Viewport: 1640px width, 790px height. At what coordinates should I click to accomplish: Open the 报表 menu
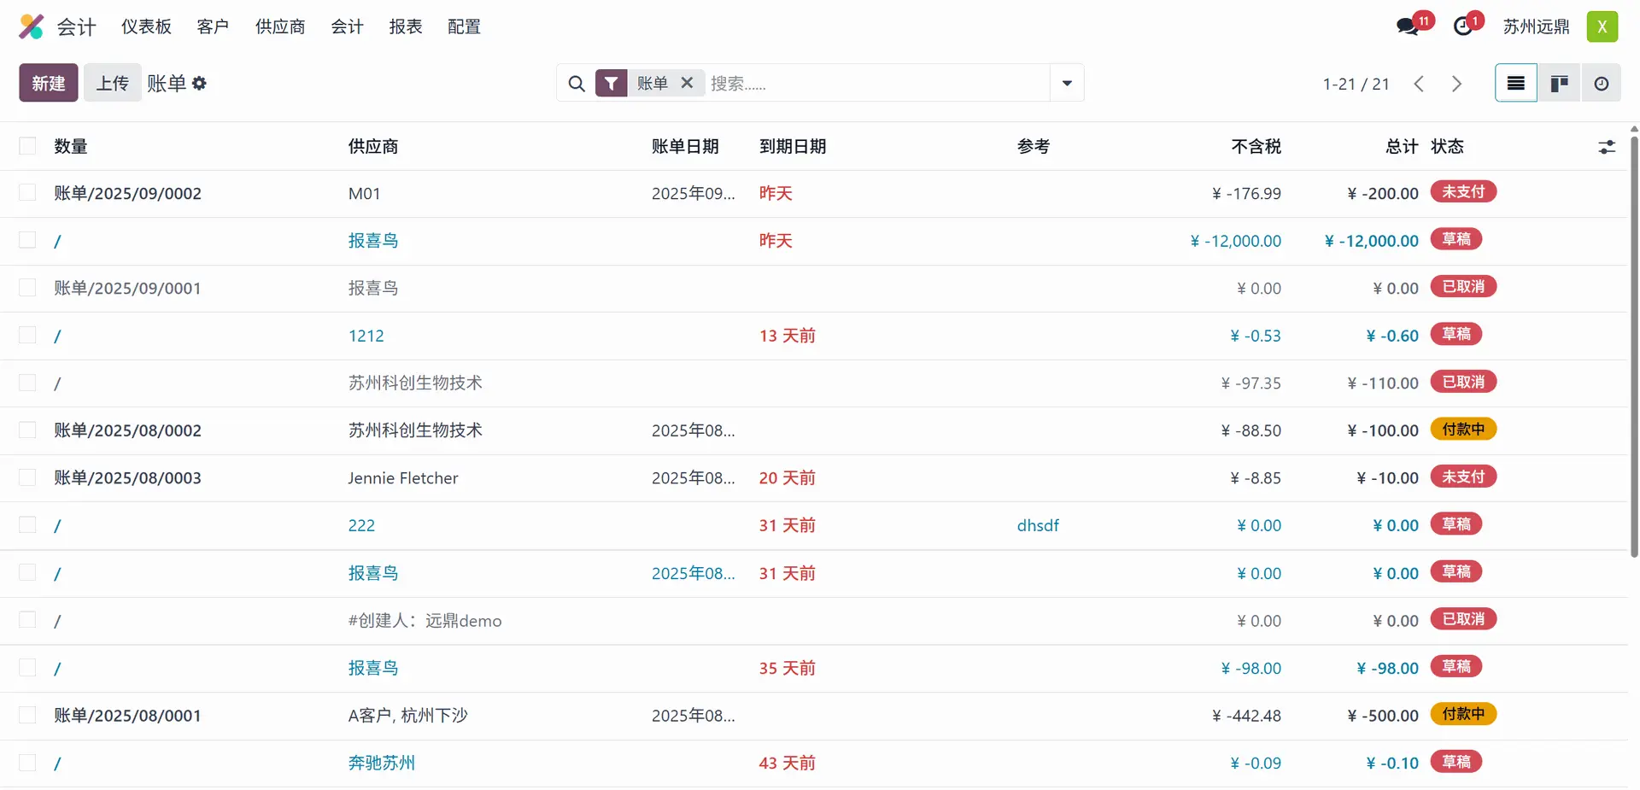point(406,26)
